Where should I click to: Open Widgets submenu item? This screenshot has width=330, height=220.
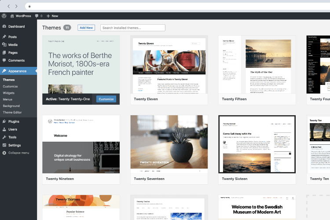coord(9,93)
